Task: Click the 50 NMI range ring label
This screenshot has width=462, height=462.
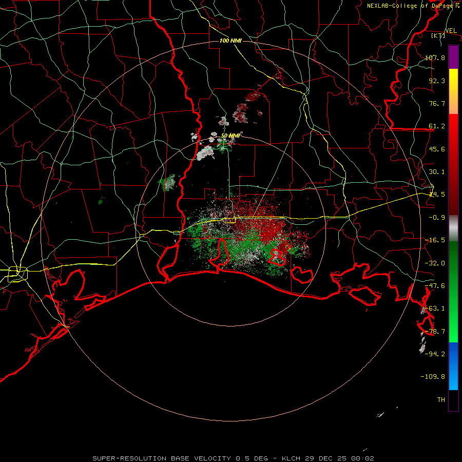Action: [230, 136]
